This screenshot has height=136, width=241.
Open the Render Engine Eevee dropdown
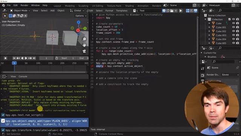(x=230, y=75)
